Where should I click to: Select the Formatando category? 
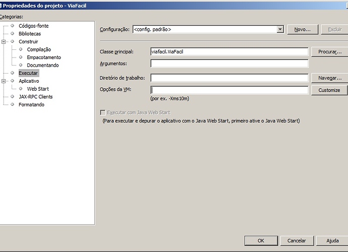coord(31,104)
